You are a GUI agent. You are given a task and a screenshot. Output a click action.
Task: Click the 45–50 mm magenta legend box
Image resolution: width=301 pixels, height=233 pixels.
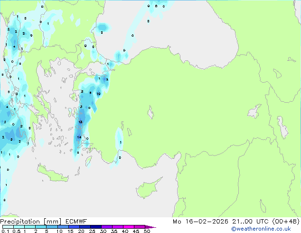click(x=140, y=227)
